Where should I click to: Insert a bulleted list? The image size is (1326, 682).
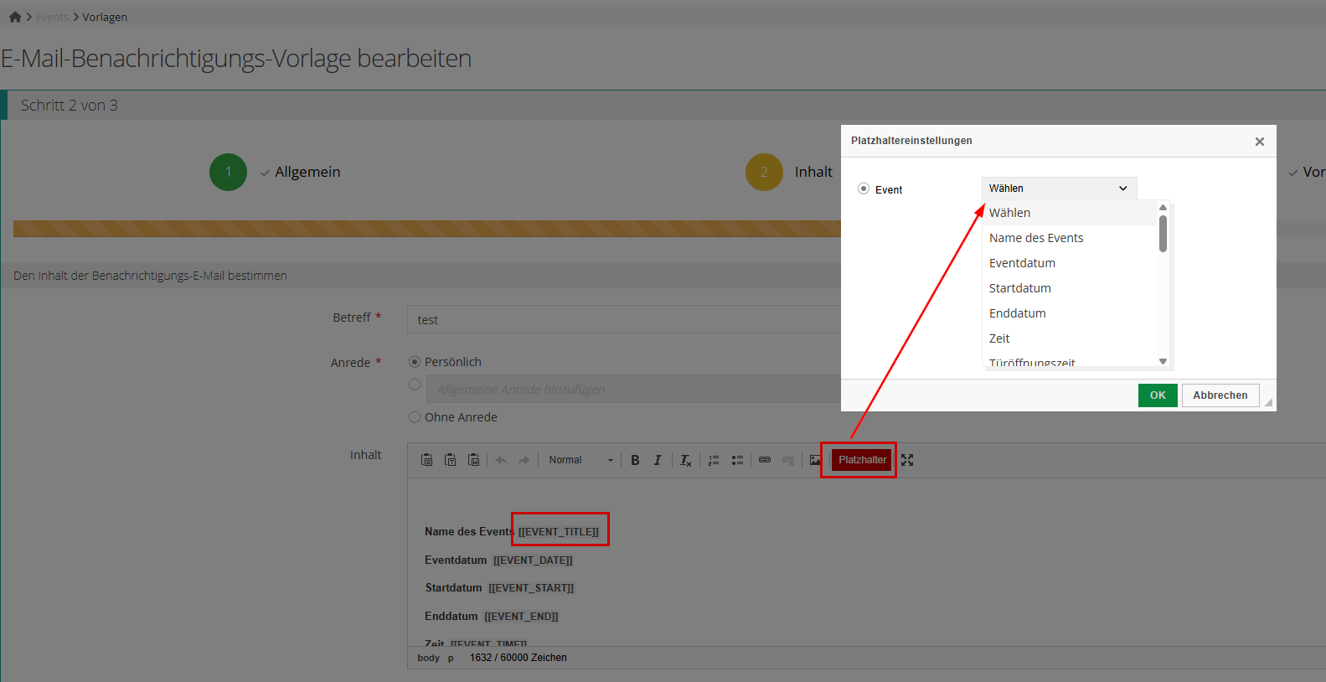click(737, 460)
